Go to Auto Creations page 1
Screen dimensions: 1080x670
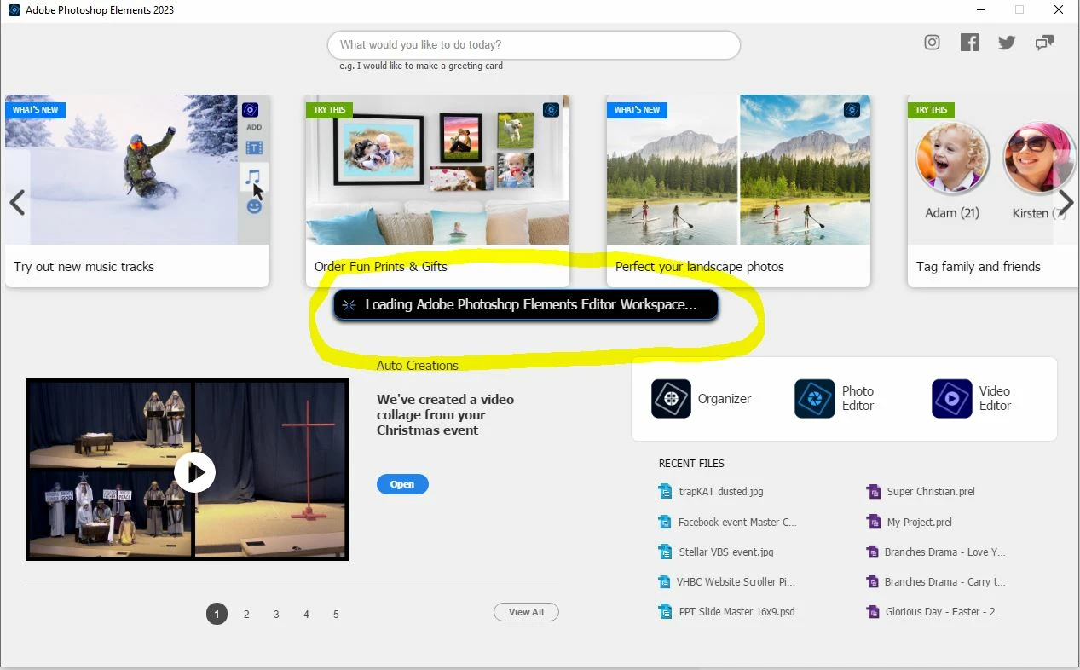[x=217, y=614]
